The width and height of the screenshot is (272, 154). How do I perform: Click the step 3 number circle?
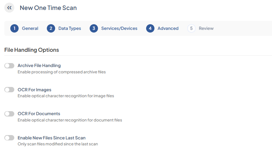[94, 29]
